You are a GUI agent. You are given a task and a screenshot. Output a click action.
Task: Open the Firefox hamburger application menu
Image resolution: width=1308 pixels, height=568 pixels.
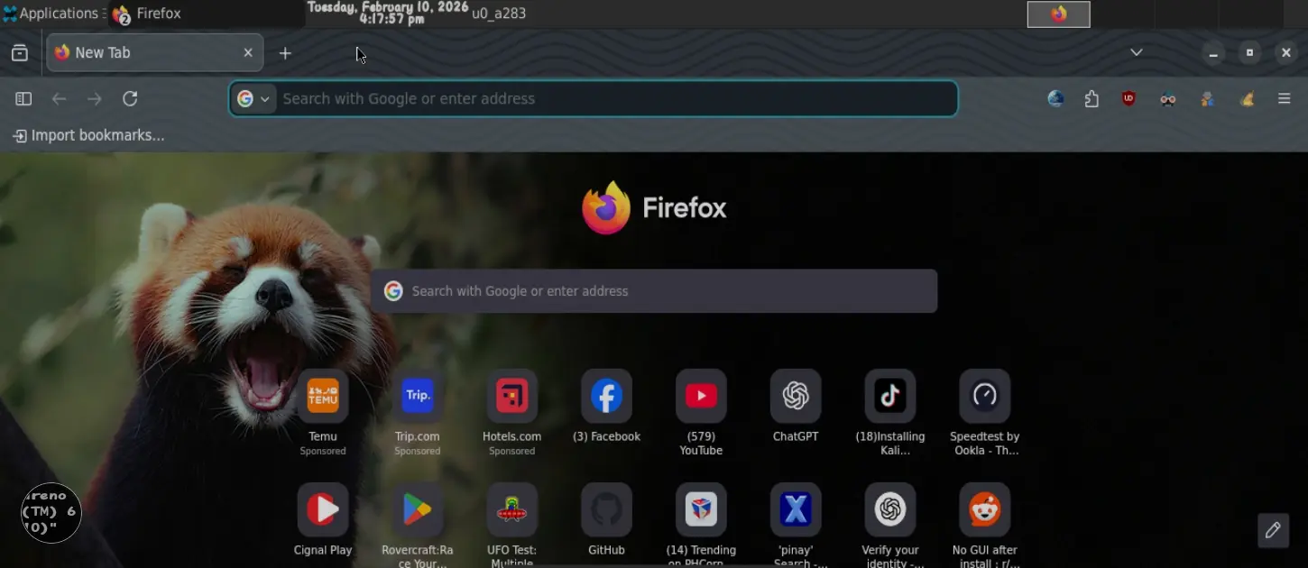tap(1285, 99)
